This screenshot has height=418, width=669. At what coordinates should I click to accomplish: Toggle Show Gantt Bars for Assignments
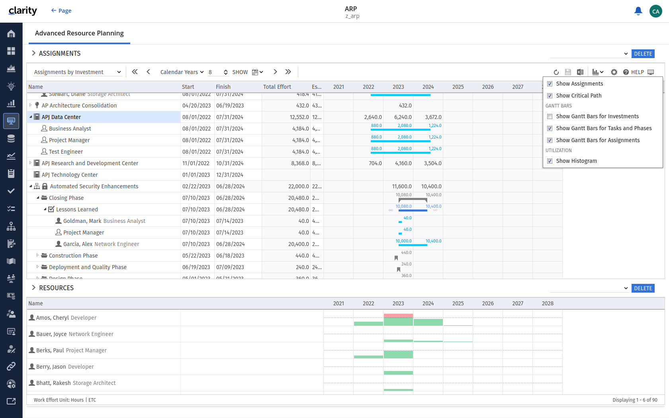[x=550, y=140]
